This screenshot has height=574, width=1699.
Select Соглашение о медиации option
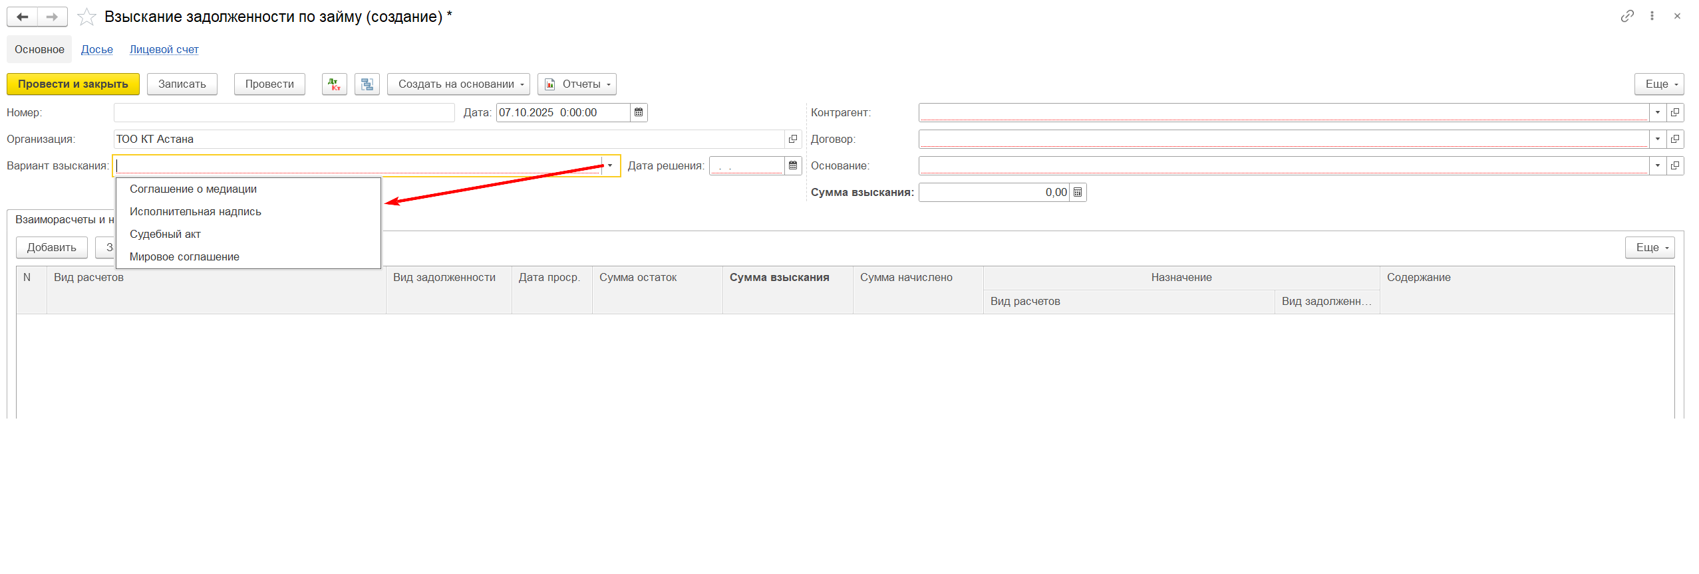pos(248,189)
